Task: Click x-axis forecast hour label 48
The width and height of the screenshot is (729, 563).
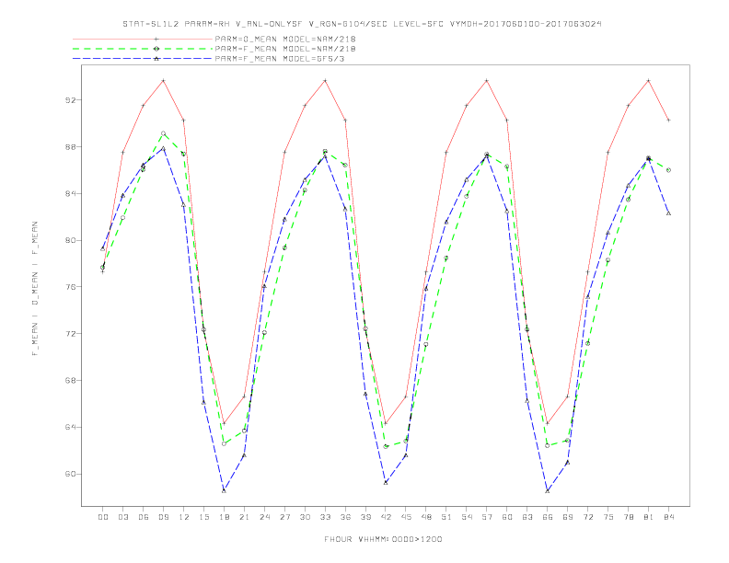Action: (426, 517)
